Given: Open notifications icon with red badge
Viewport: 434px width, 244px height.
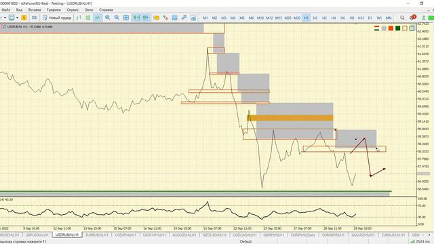Looking at the screenshot, I should click(x=413, y=18).
